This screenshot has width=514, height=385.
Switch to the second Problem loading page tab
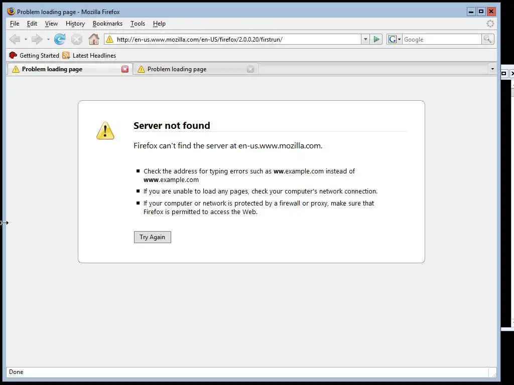[x=195, y=69]
